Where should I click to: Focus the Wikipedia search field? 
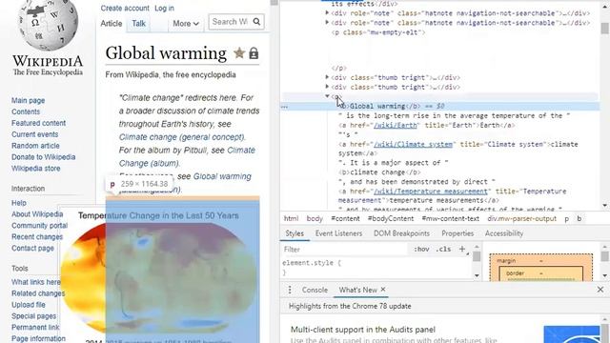(x=231, y=22)
